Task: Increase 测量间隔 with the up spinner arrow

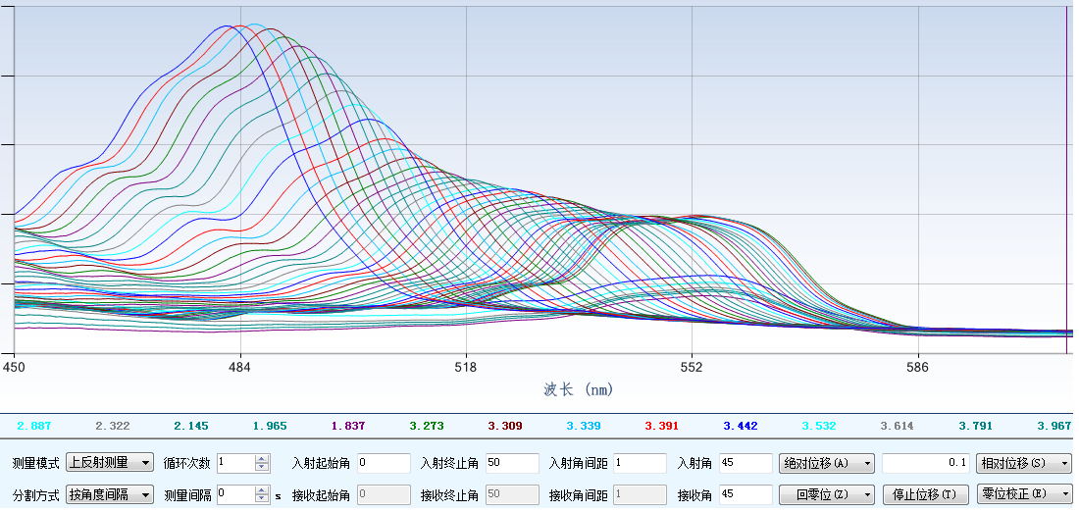Action: point(262,490)
